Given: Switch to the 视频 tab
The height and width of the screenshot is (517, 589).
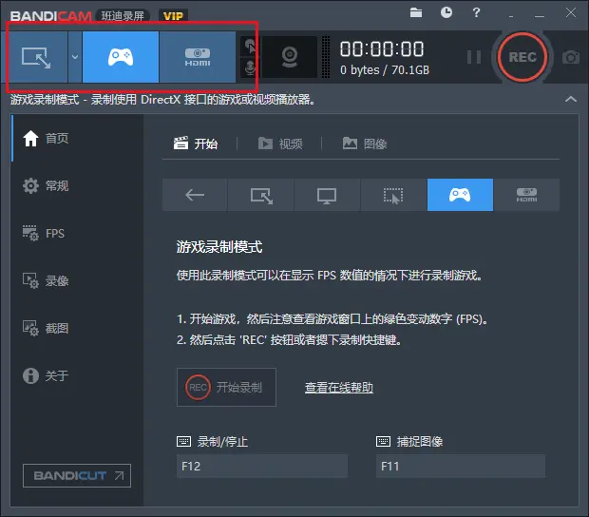Looking at the screenshot, I should (280, 144).
